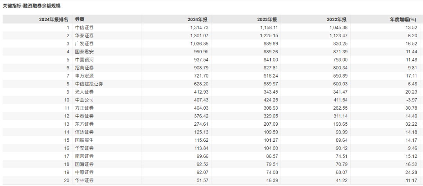The image size is (423, 186).
Task: Click the negative growth value -3.97
Action: pos(410,100)
